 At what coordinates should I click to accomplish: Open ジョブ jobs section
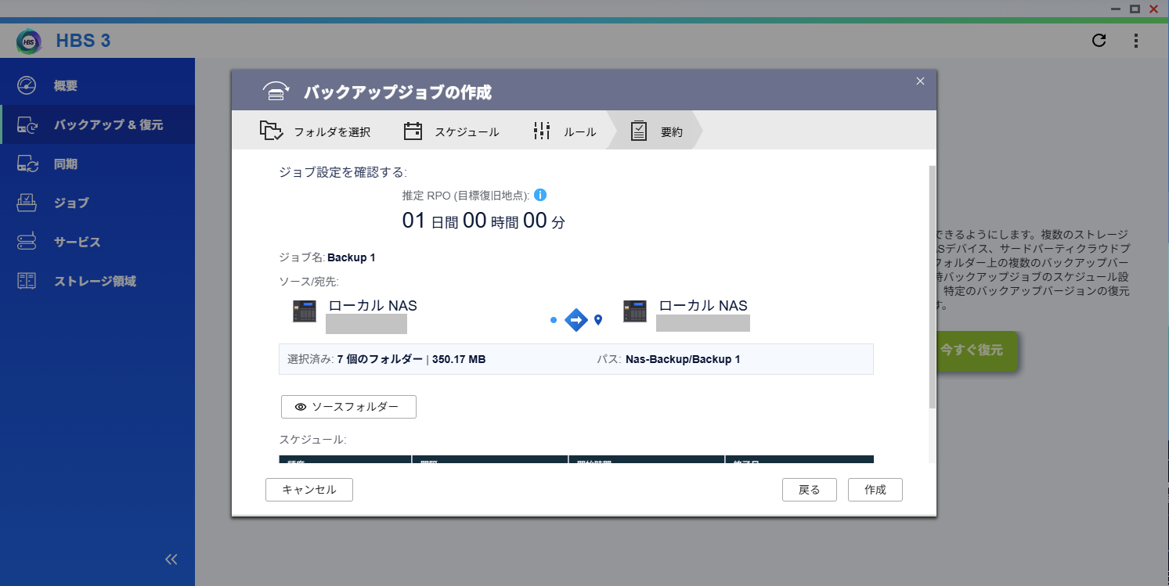(x=71, y=203)
